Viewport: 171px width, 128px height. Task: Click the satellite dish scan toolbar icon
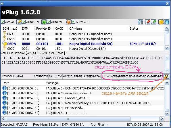tap(140, 22)
